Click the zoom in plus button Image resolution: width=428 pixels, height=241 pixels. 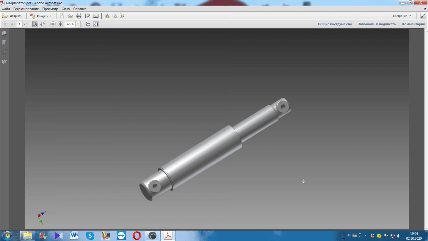60,24
